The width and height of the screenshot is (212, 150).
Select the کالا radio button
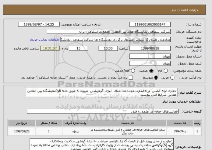pos(166,71)
